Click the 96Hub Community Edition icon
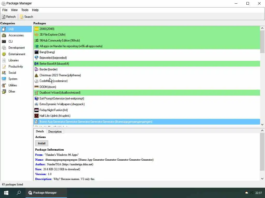Image resolution: width=265 pixels, height=198 pixels. tap(36, 40)
